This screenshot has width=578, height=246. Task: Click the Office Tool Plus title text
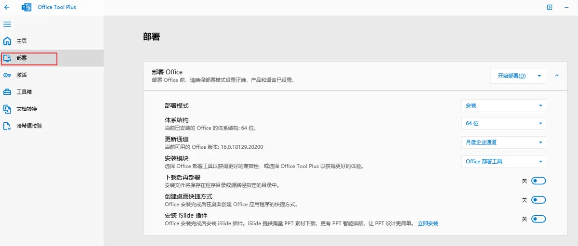point(57,7)
